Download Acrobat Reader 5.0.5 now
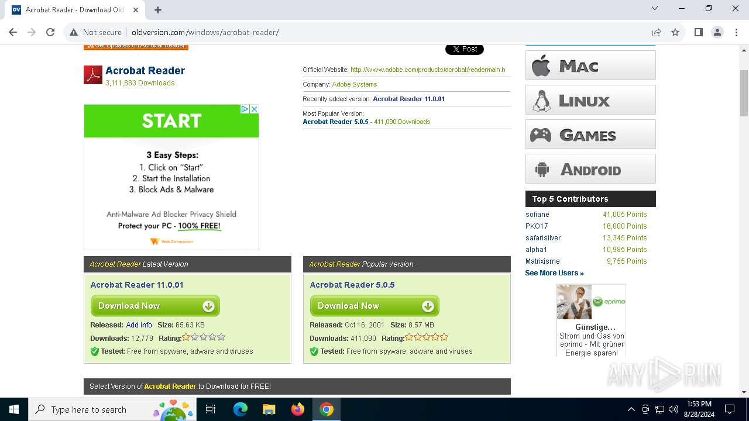This screenshot has height=421, width=749. (x=374, y=306)
